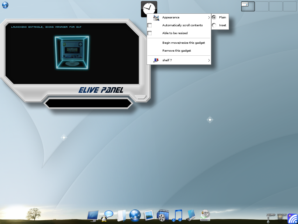The height and width of the screenshot is (224, 298).
Task: Enable Automatically scroll contents checkbox
Action: [150, 25]
